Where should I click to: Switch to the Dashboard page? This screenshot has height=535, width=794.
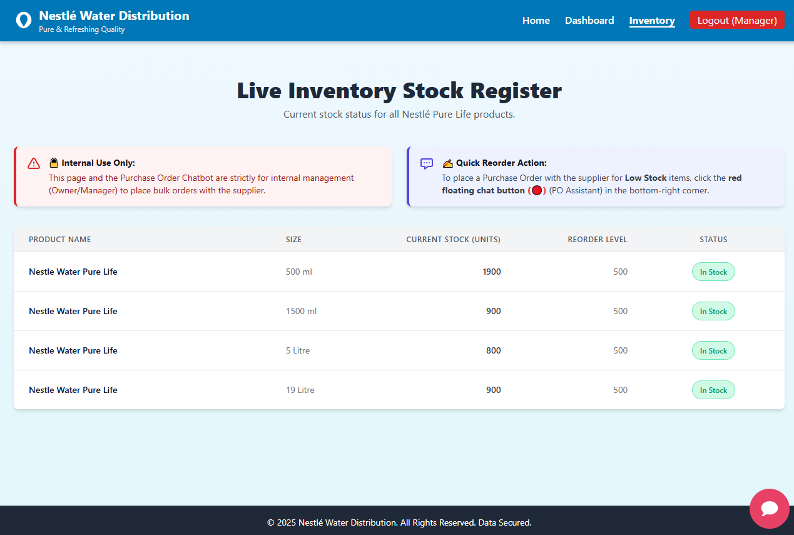point(589,20)
